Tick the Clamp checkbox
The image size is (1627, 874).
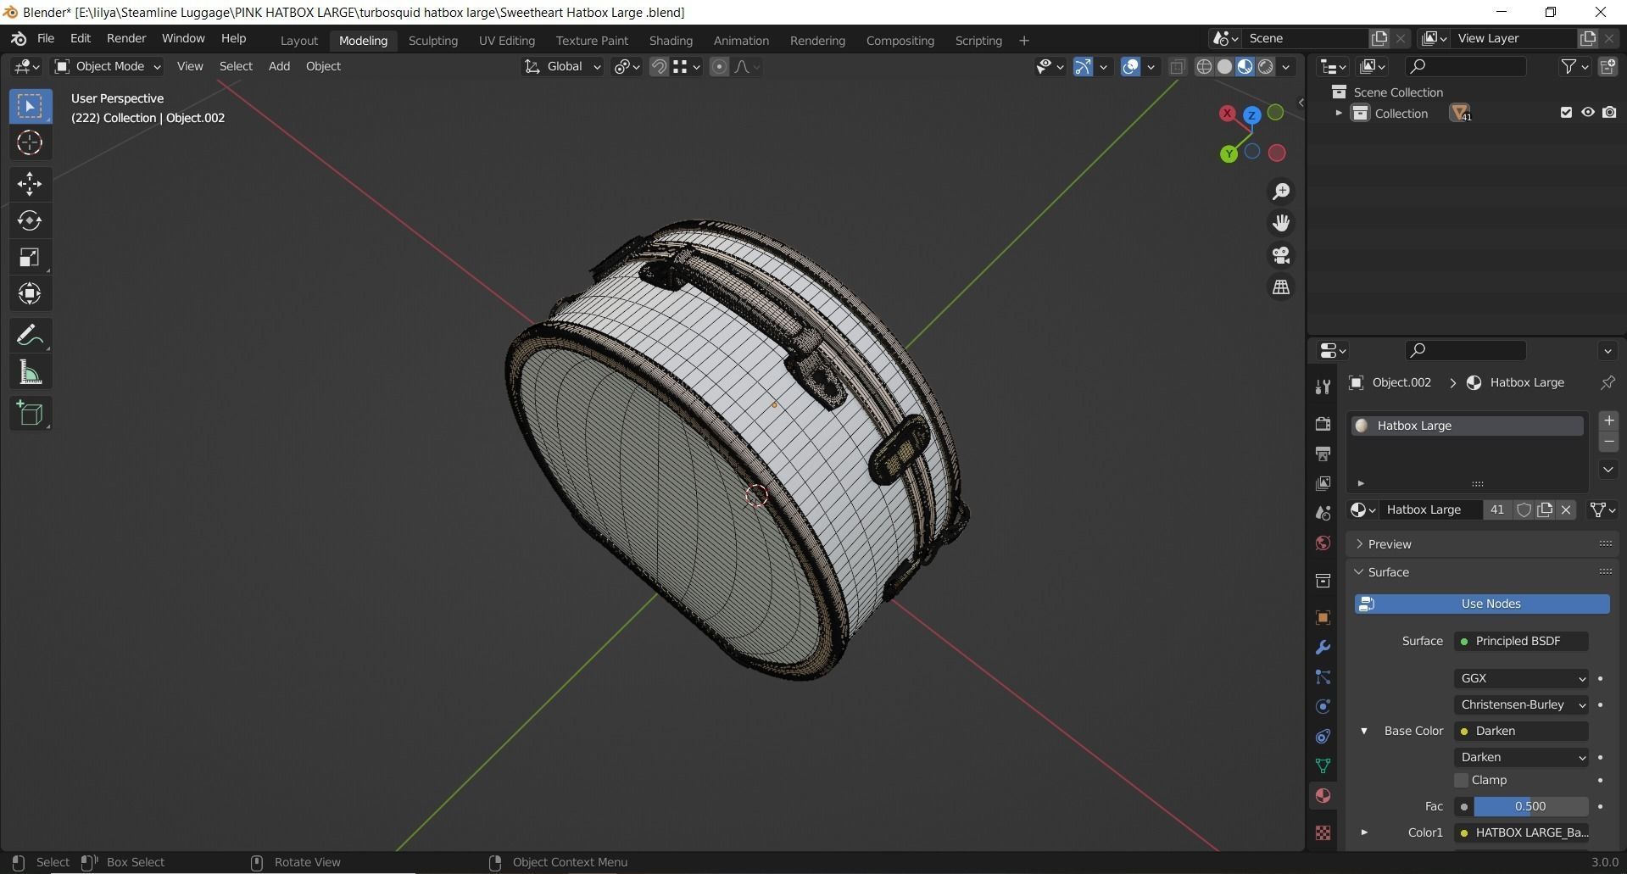click(1461, 780)
